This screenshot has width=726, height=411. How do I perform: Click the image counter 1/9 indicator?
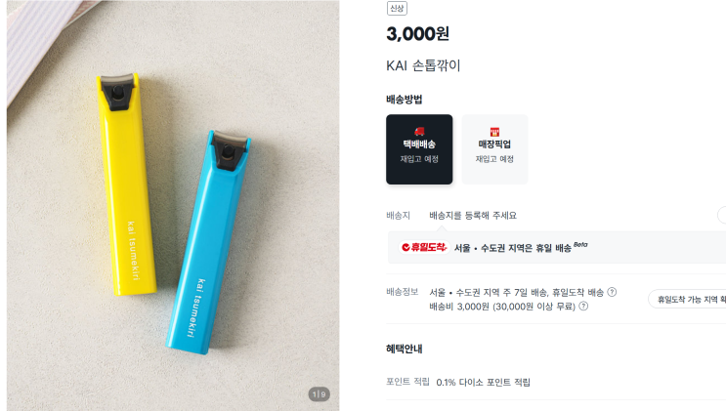coord(319,394)
